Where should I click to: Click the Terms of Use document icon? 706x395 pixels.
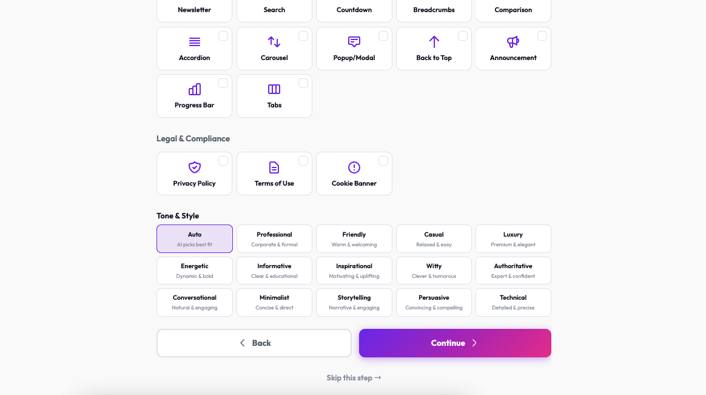coord(274,167)
